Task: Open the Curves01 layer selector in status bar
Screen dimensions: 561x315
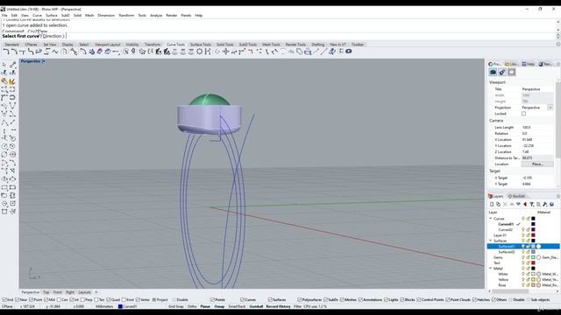Action: (127, 306)
